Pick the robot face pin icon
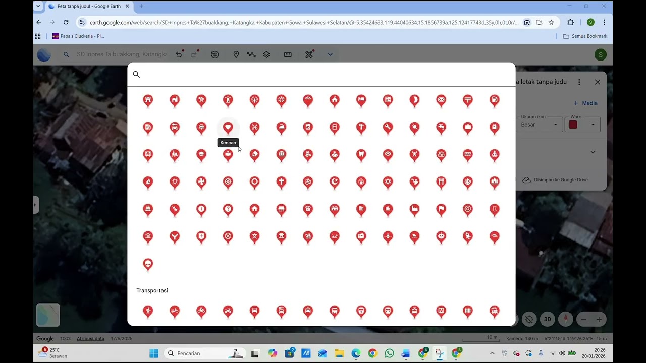The image size is (646, 363). pyautogui.click(x=441, y=236)
